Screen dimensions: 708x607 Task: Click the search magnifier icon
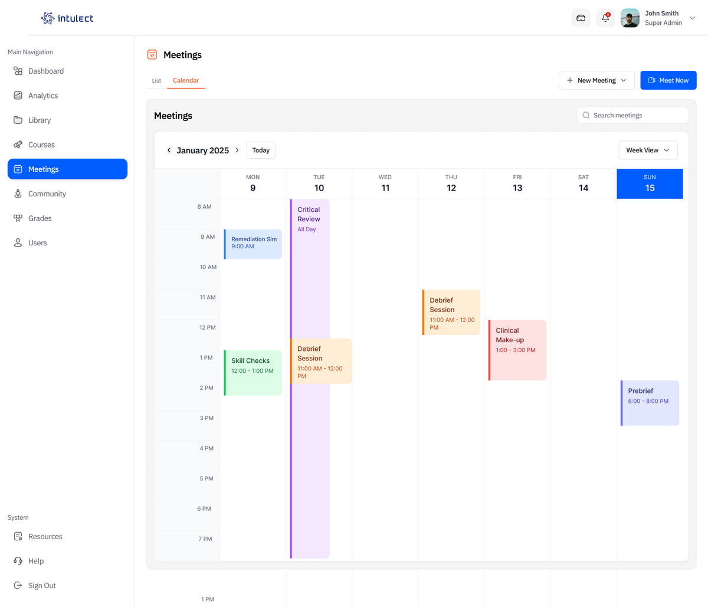(x=586, y=115)
